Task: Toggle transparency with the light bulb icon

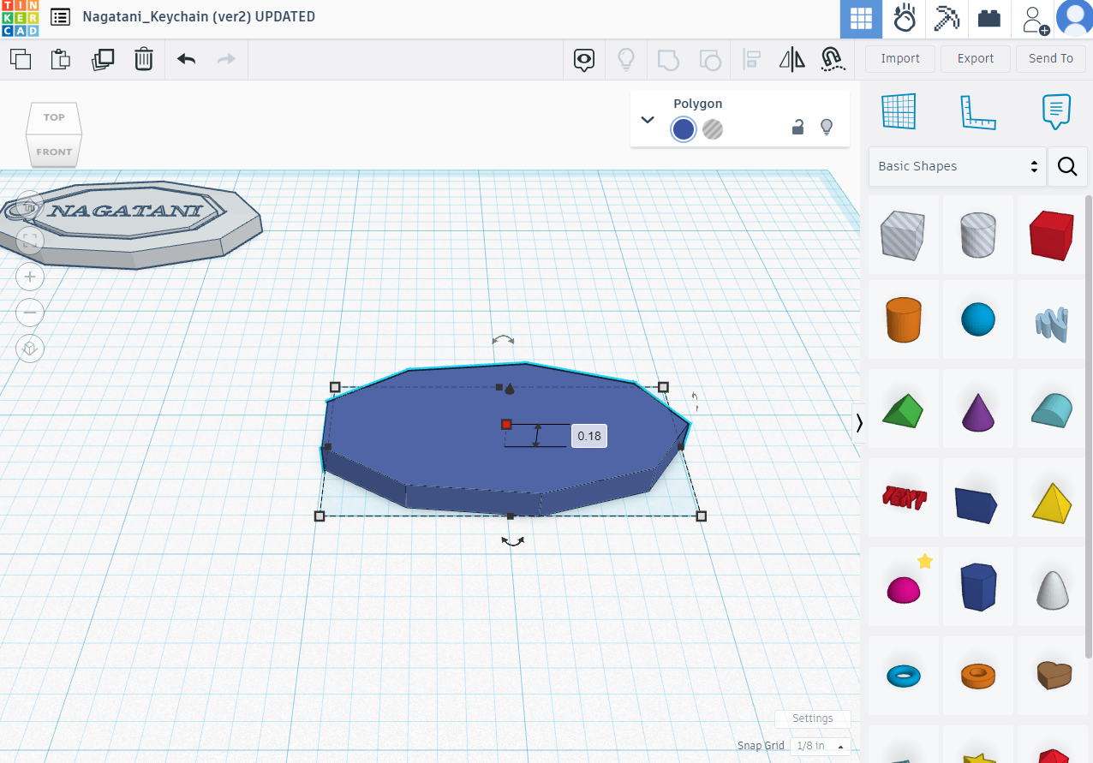Action: [827, 126]
